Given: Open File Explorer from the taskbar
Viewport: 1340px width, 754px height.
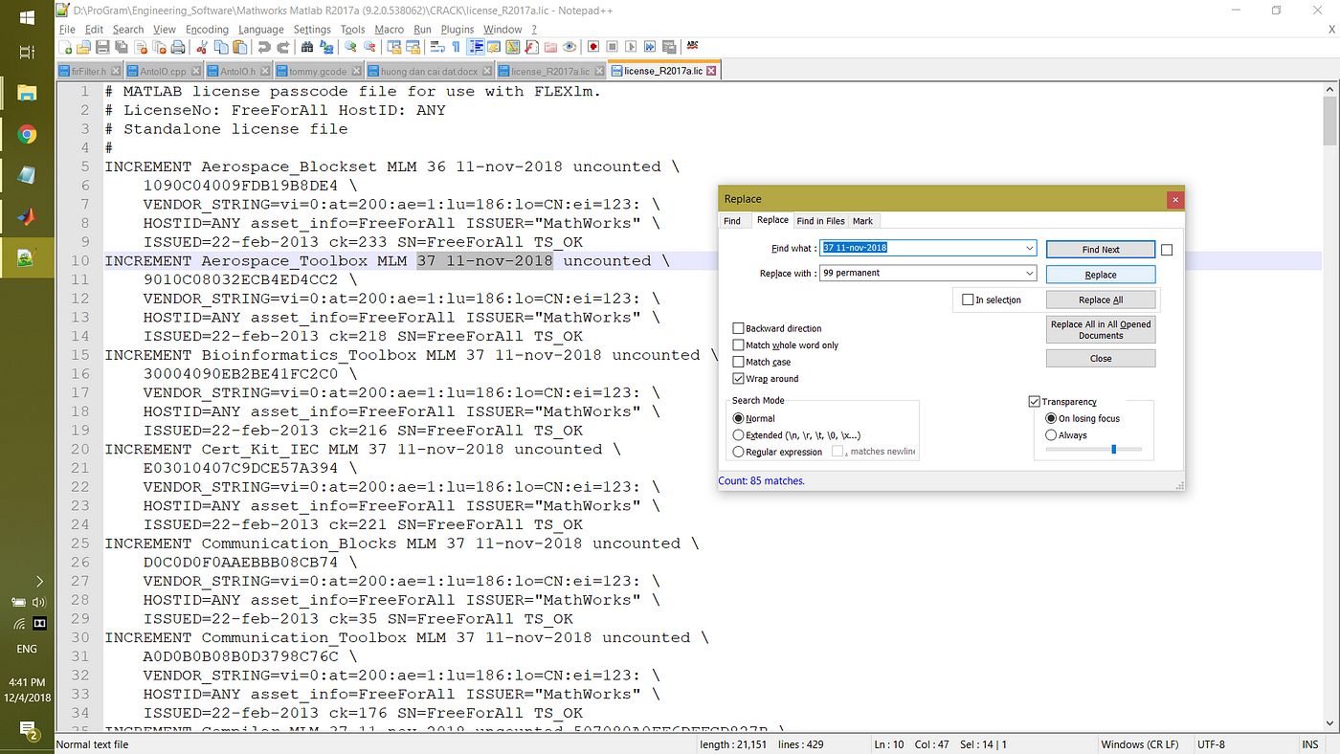Looking at the screenshot, I should point(27,93).
